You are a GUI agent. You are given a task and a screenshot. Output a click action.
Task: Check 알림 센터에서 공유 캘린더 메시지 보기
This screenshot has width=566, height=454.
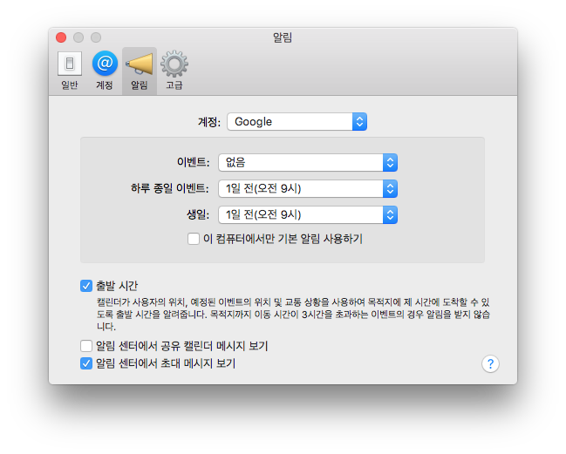(86, 346)
